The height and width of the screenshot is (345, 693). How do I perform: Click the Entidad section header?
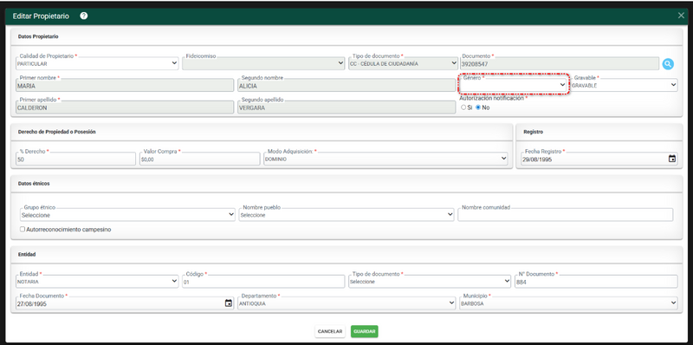pyautogui.click(x=27, y=255)
